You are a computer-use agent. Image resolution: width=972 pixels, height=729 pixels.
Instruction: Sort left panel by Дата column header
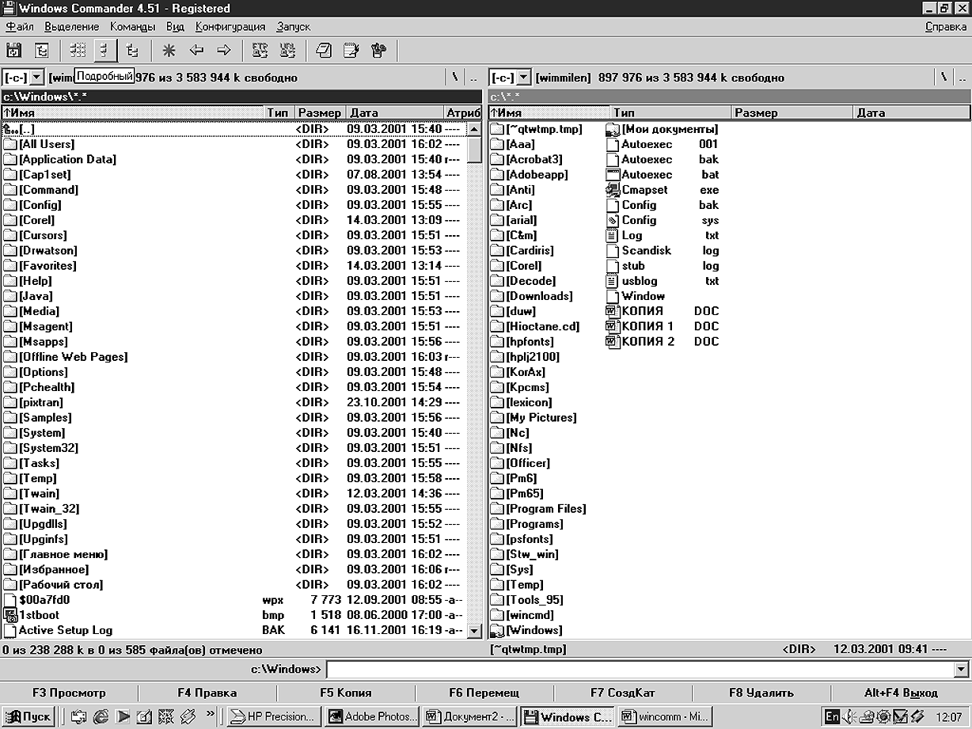coord(394,113)
